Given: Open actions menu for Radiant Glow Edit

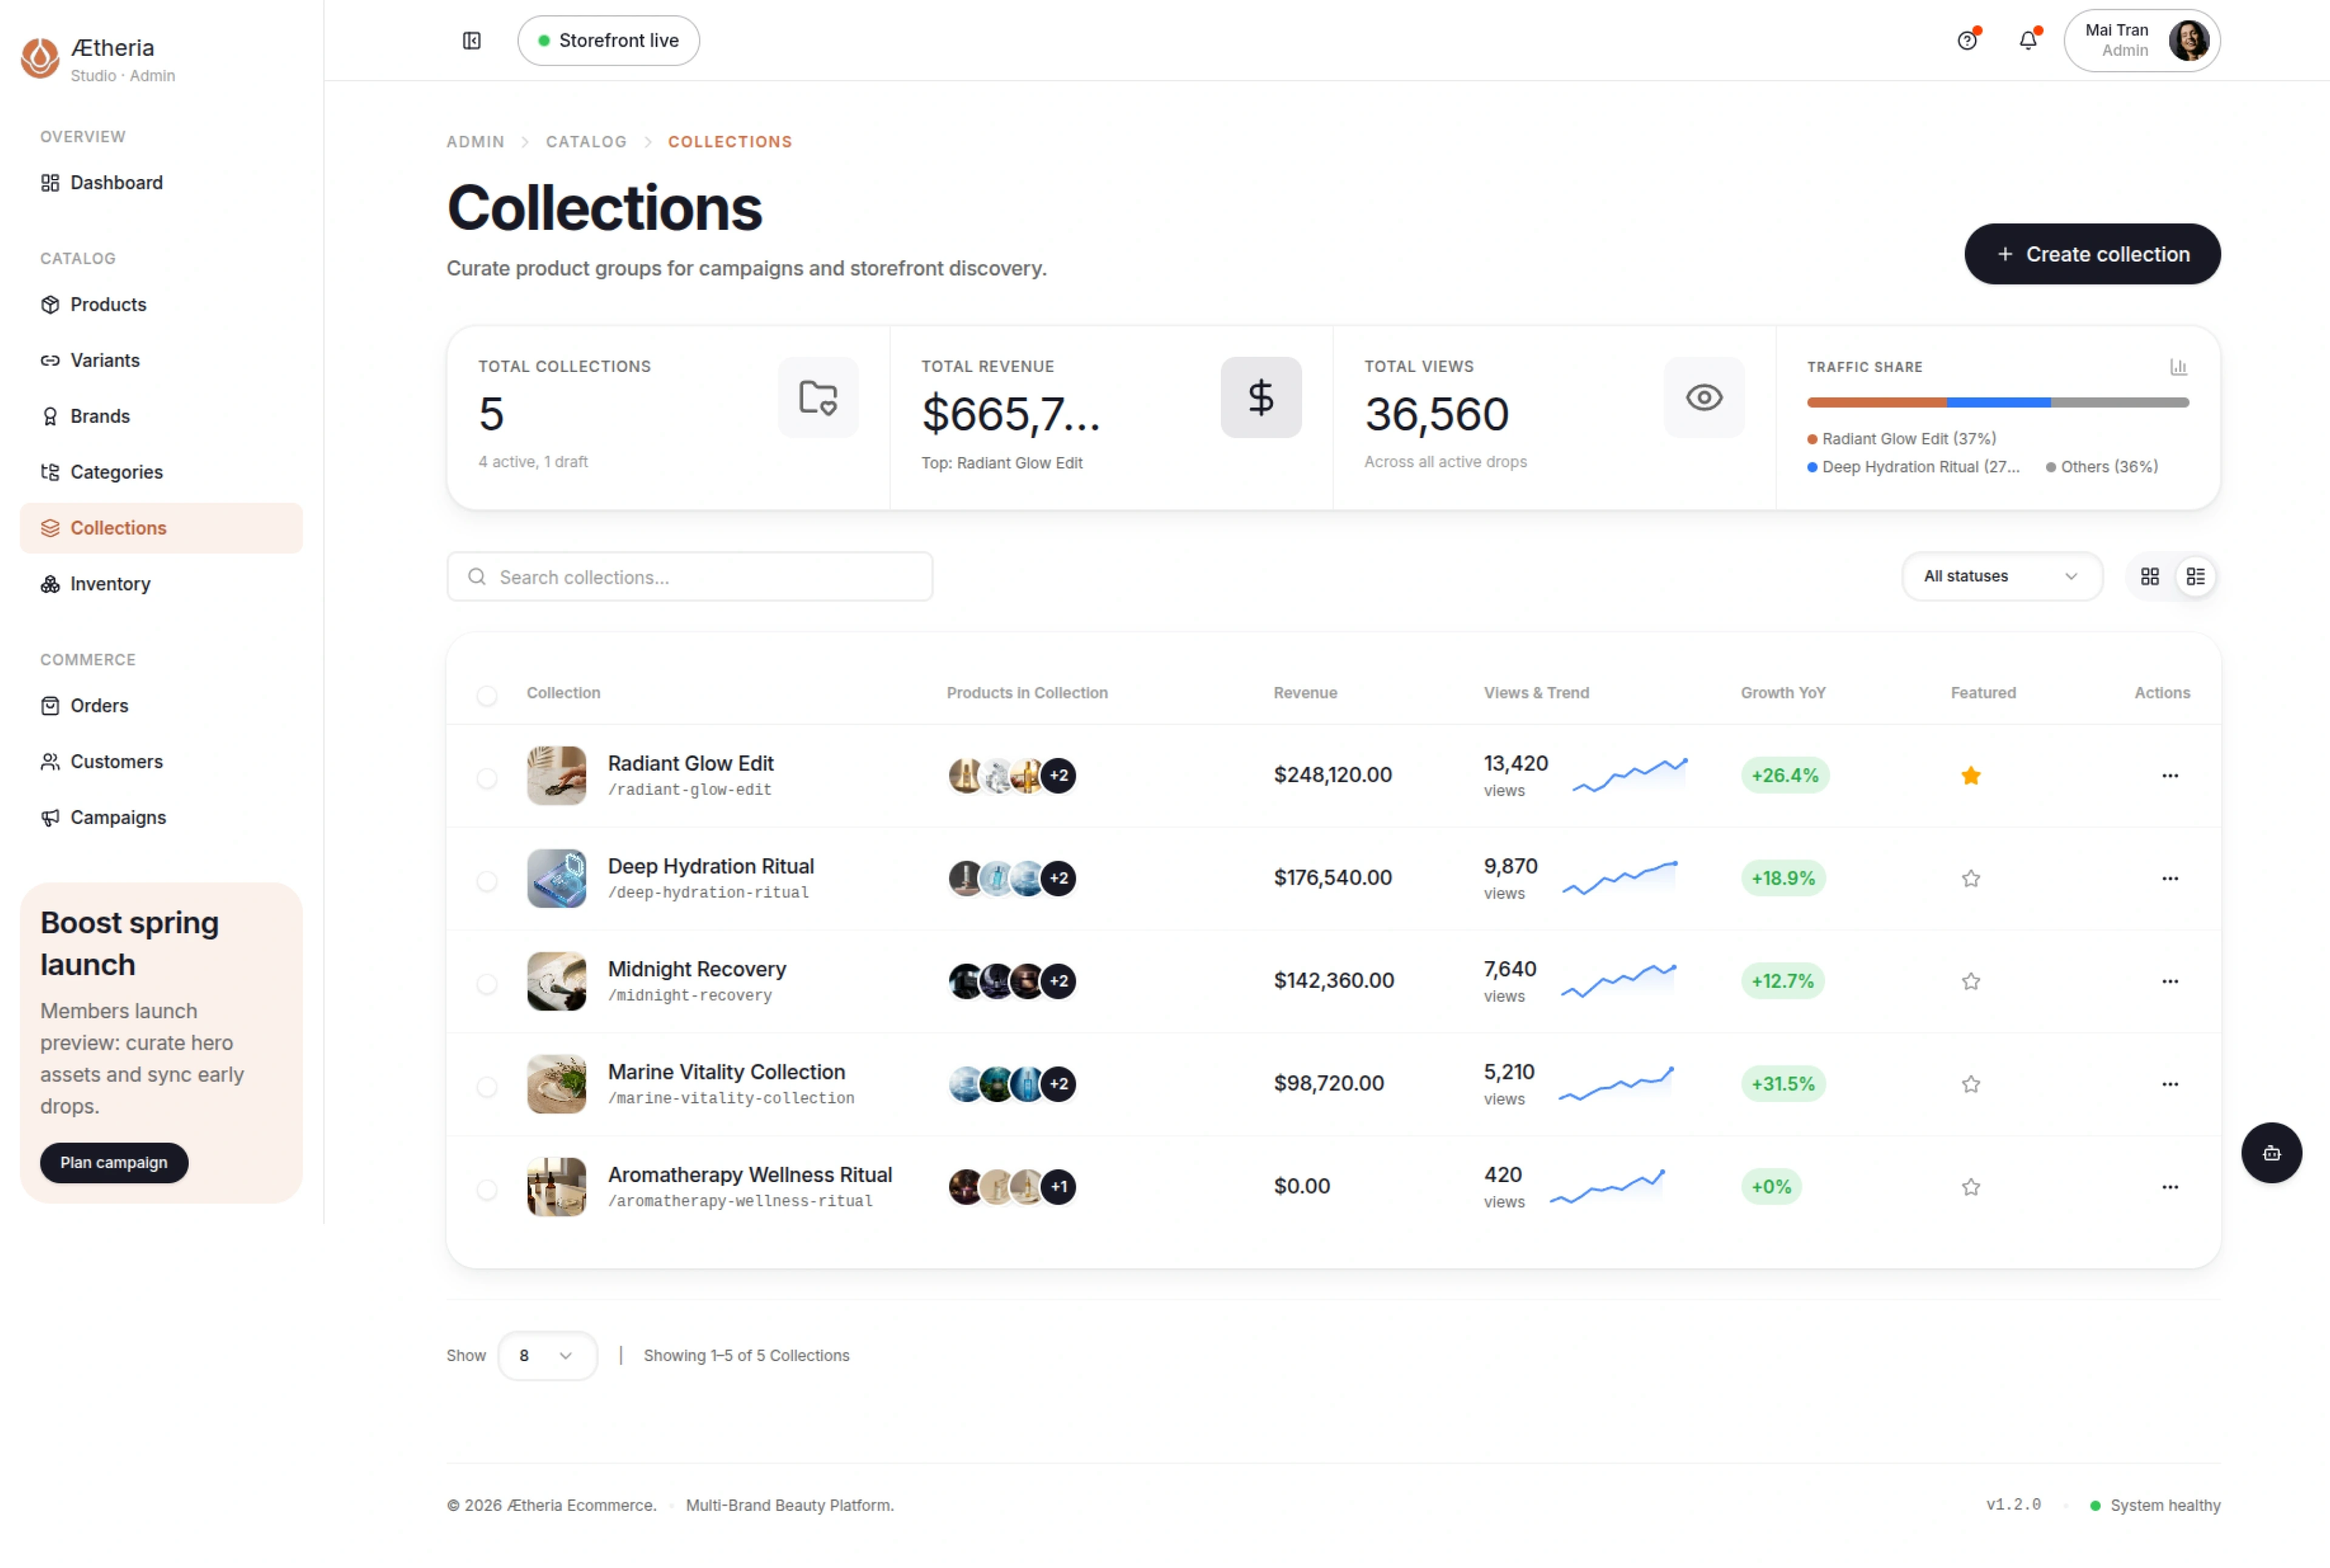Looking at the screenshot, I should click(2169, 775).
